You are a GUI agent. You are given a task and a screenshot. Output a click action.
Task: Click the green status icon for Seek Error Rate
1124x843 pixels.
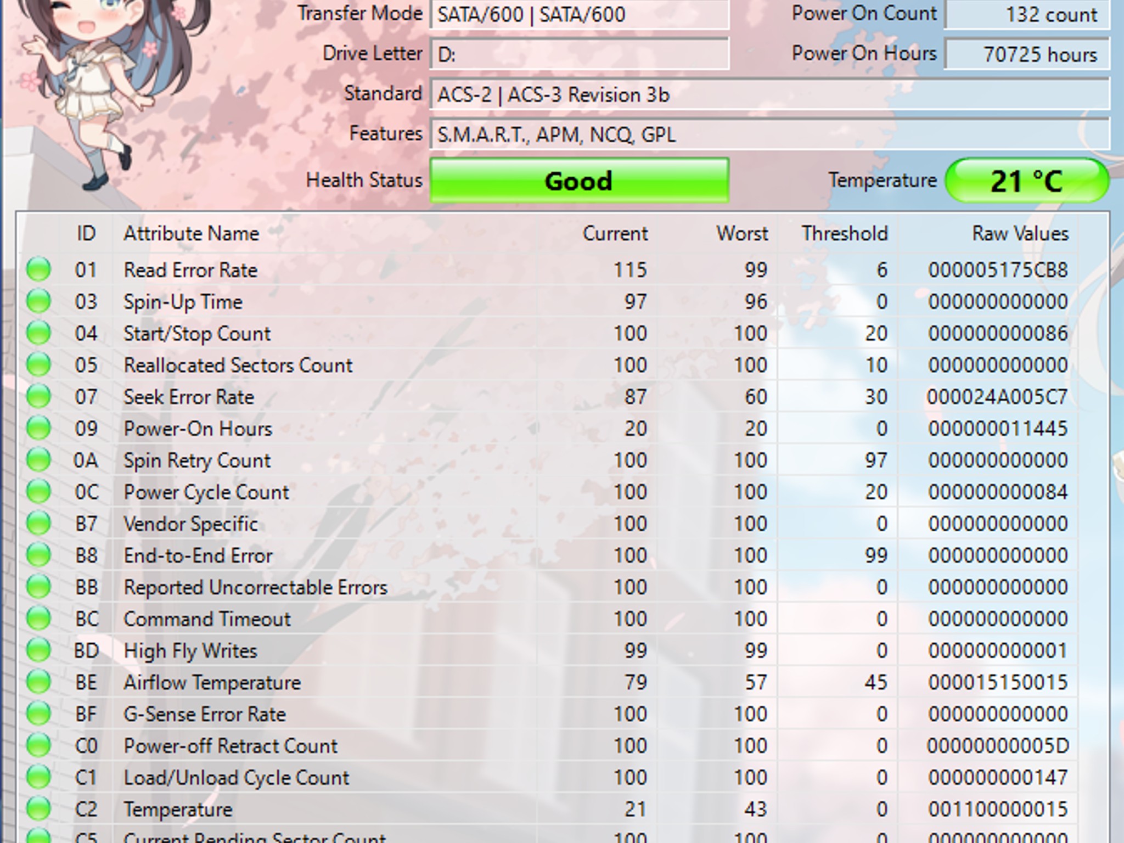(x=39, y=396)
